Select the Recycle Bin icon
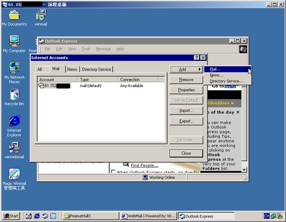 [14, 95]
